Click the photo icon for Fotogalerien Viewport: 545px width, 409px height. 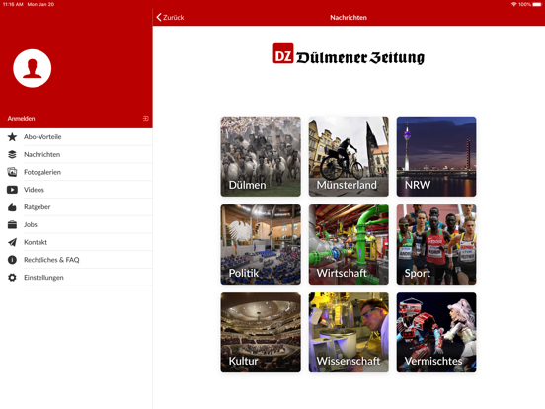point(12,172)
